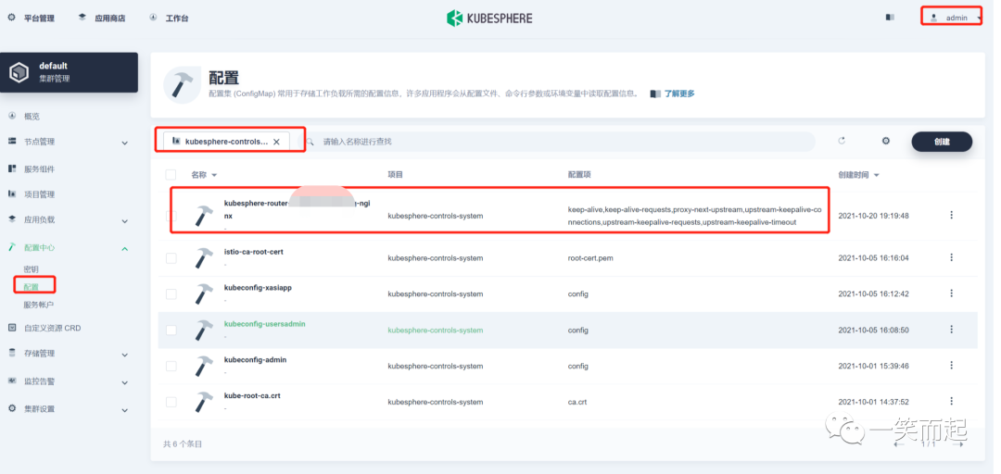Expand 集群设置 in the sidebar
The image size is (1001, 474).
click(69, 409)
